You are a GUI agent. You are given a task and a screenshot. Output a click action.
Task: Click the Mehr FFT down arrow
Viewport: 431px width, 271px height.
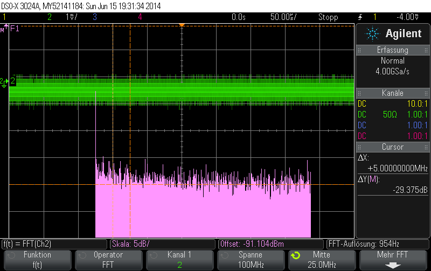click(393, 266)
